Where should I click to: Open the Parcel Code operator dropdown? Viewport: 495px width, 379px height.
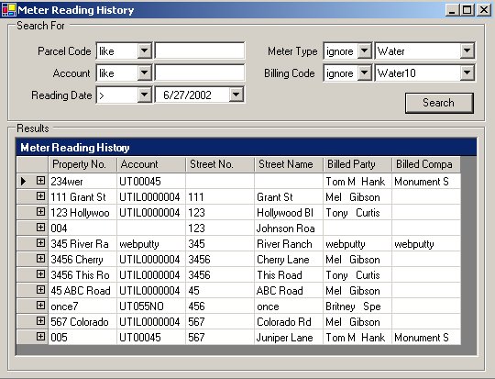click(x=144, y=50)
